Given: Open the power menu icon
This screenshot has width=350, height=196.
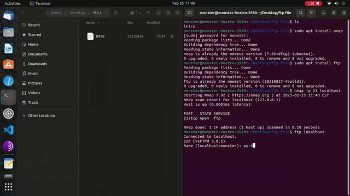Looking at the screenshot, I should 343,3.
